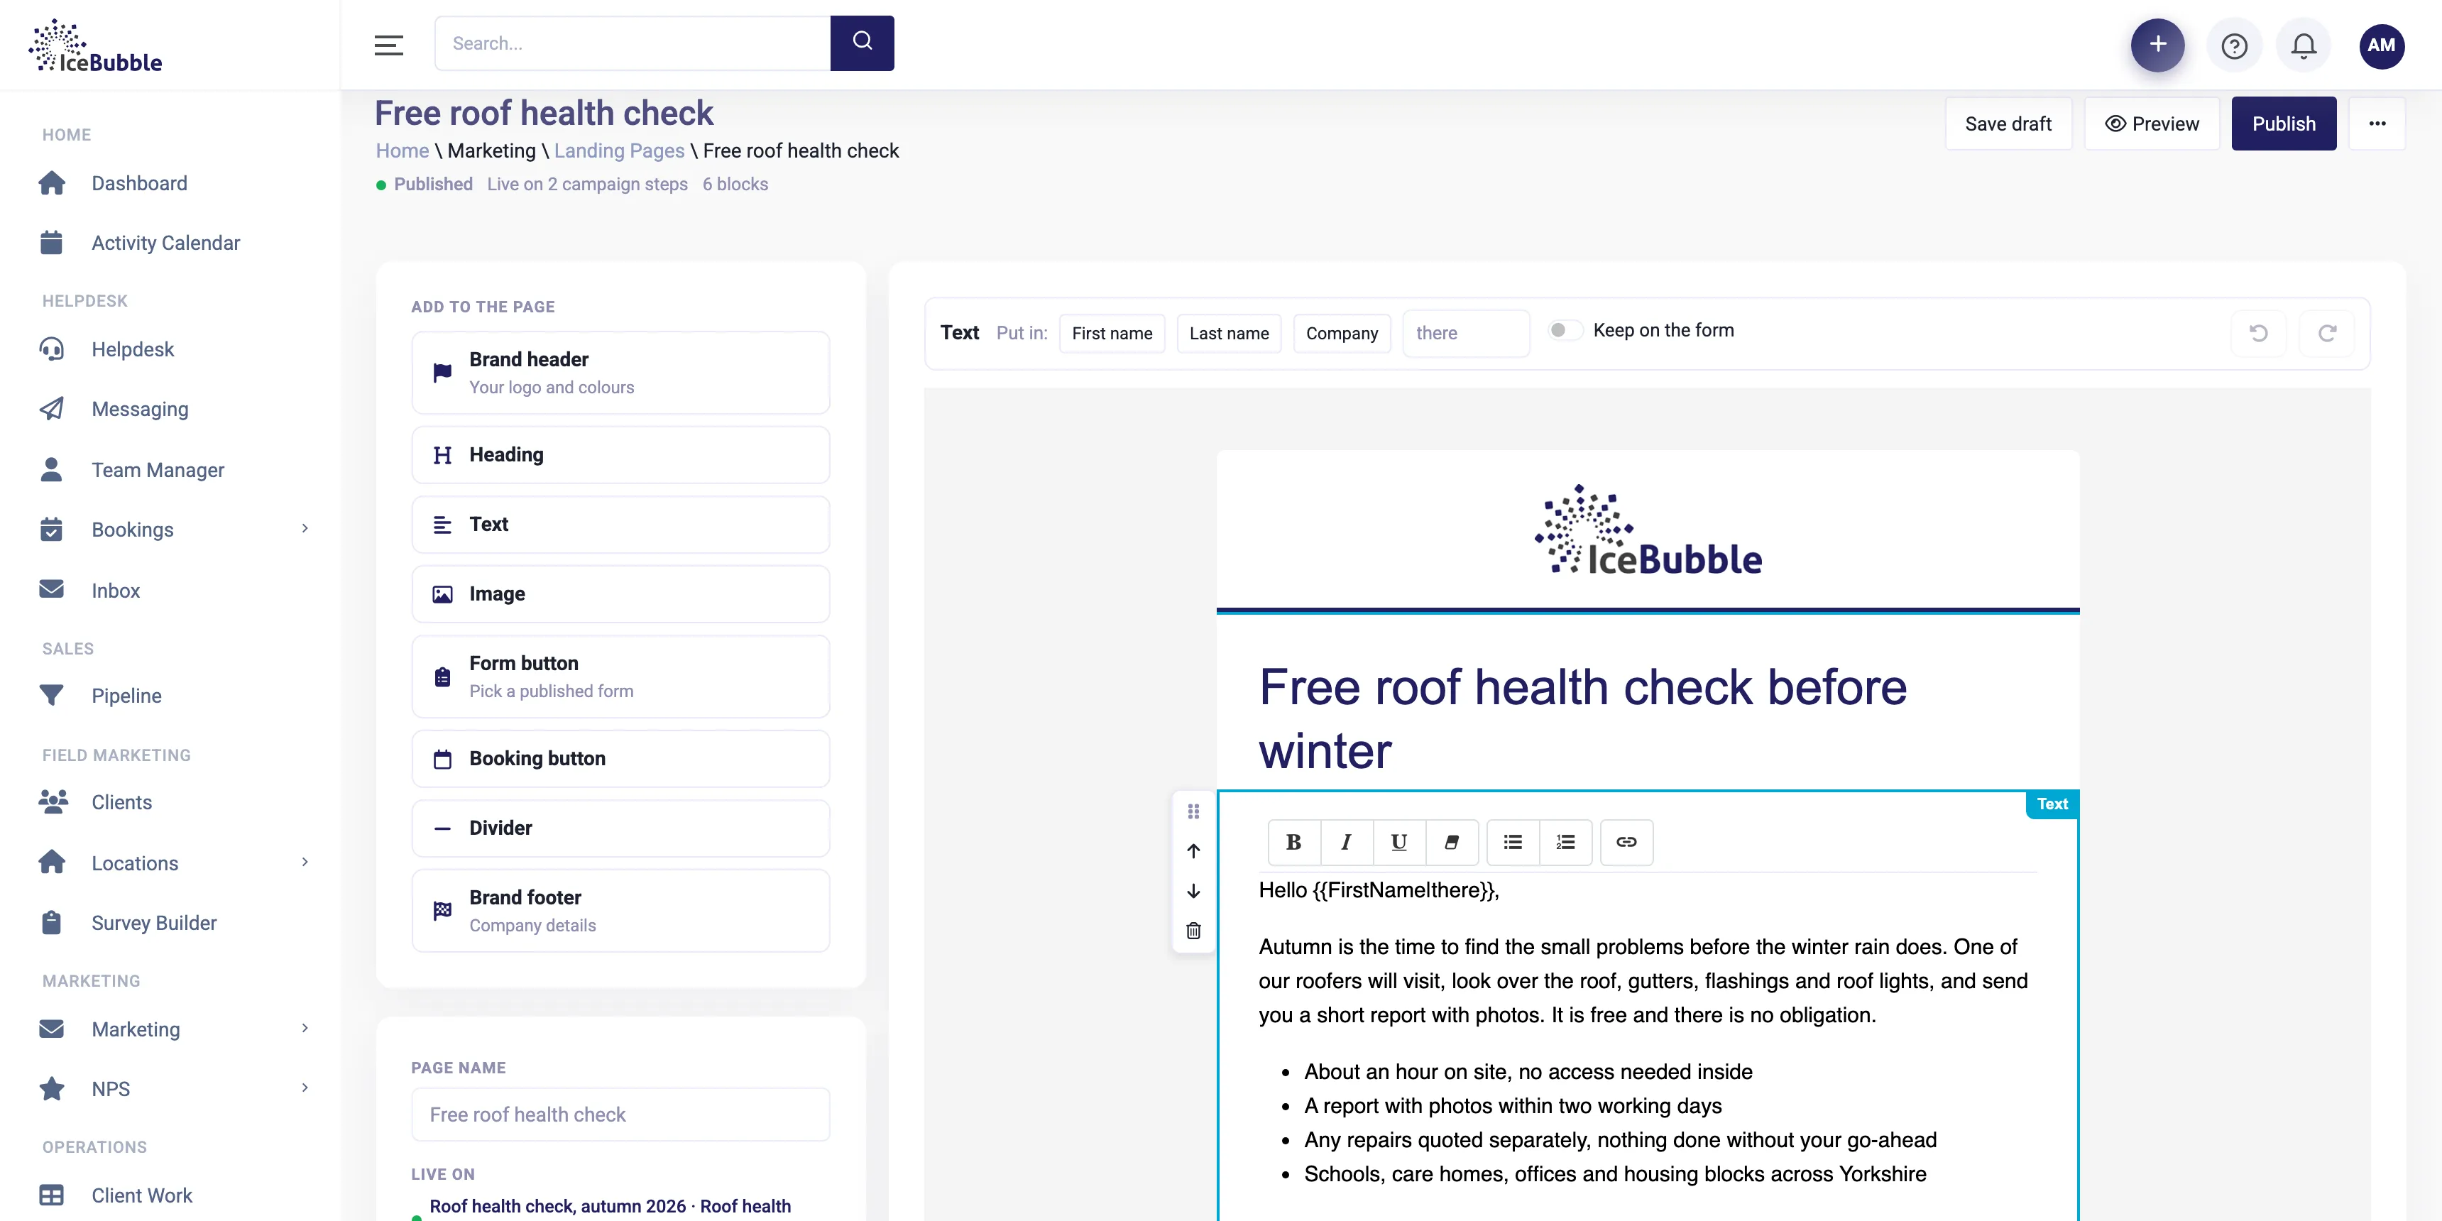Open the page Preview
Image resolution: width=2442 pixels, height=1221 pixels.
click(x=2152, y=124)
